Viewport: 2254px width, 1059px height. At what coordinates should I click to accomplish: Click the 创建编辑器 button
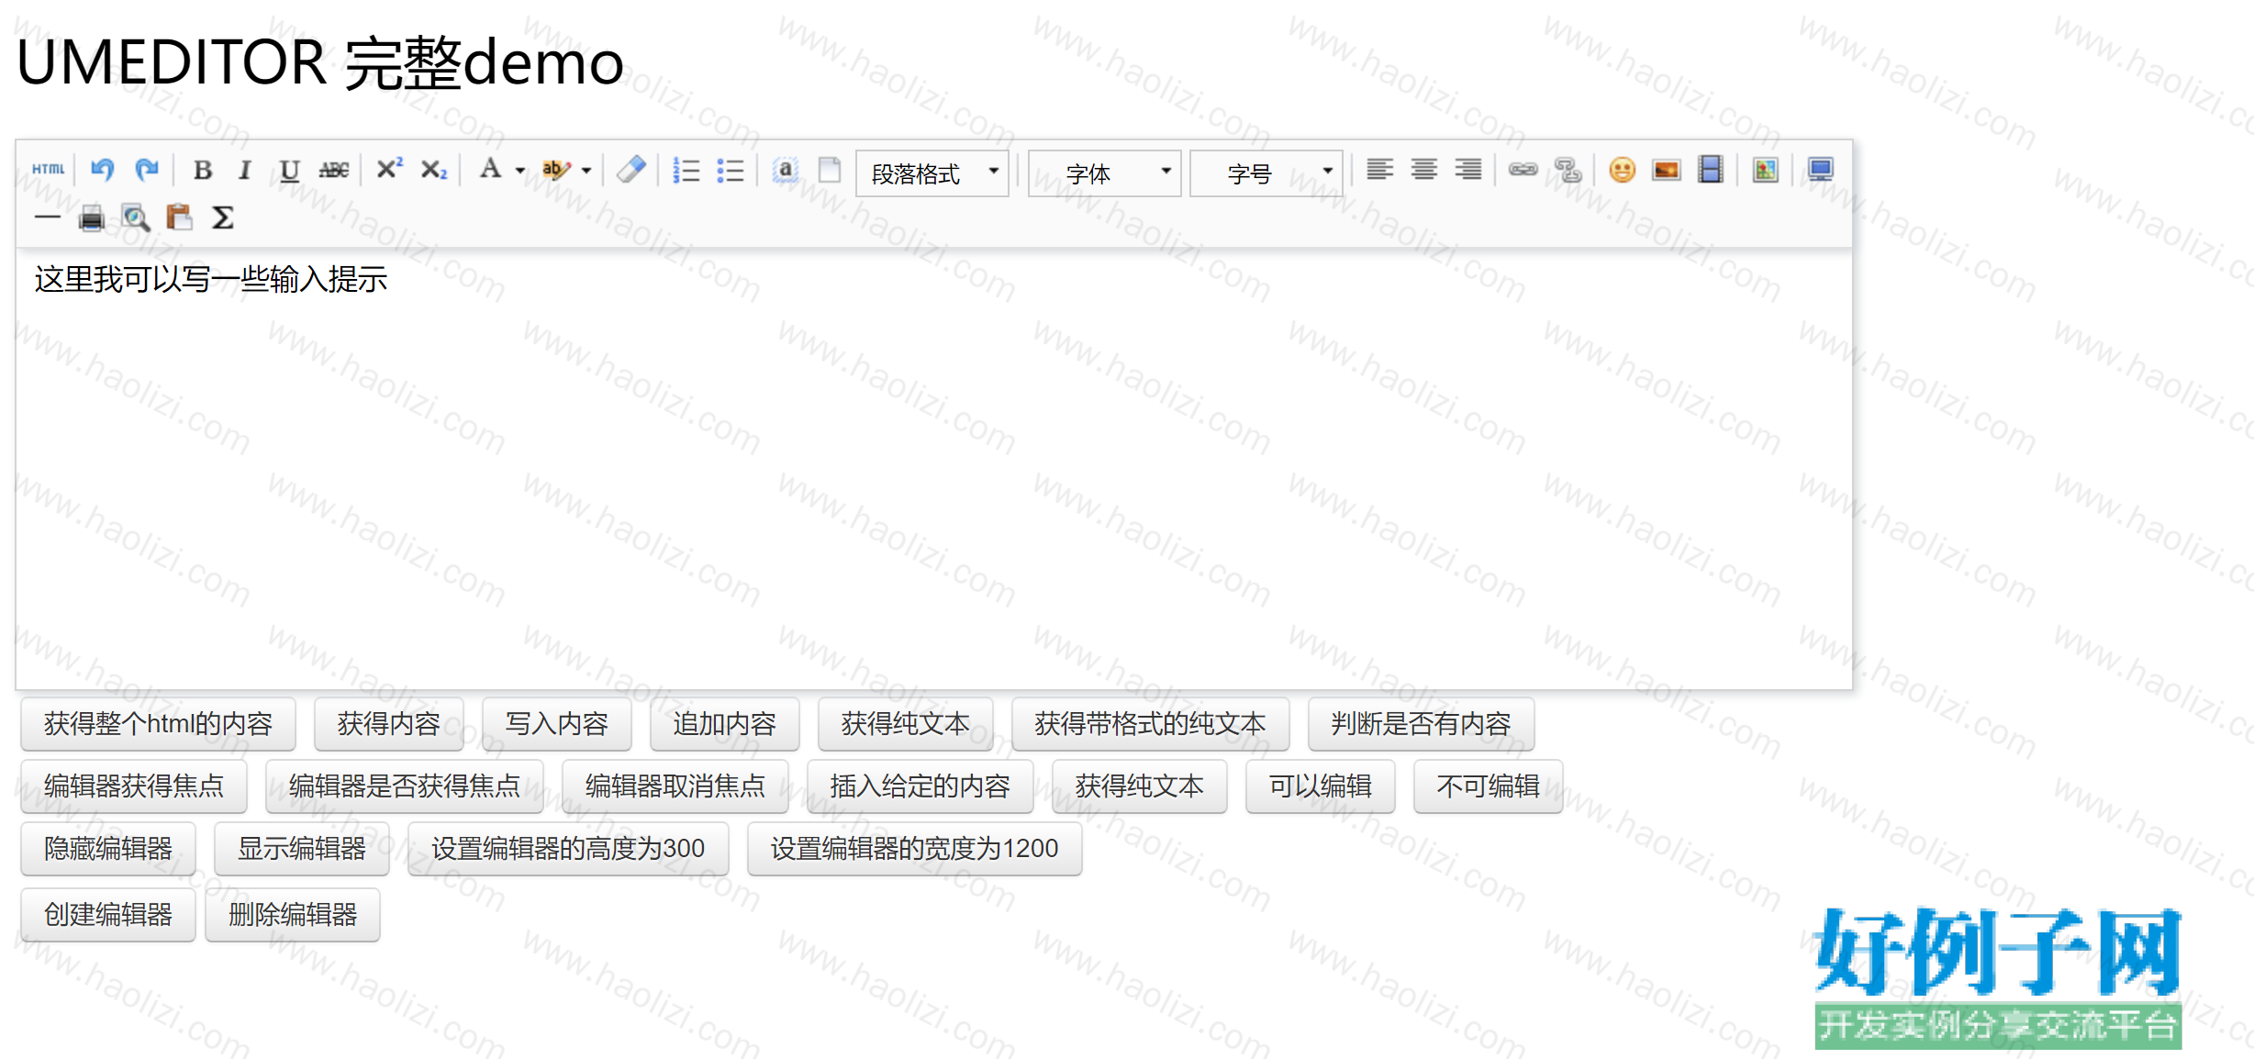point(107,915)
